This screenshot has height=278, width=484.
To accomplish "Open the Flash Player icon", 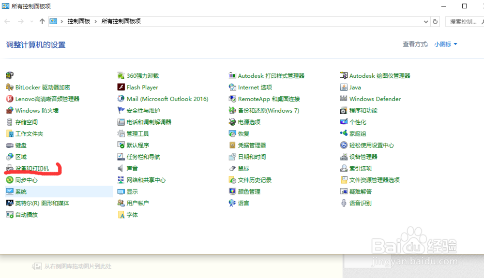I will [121, 87].
